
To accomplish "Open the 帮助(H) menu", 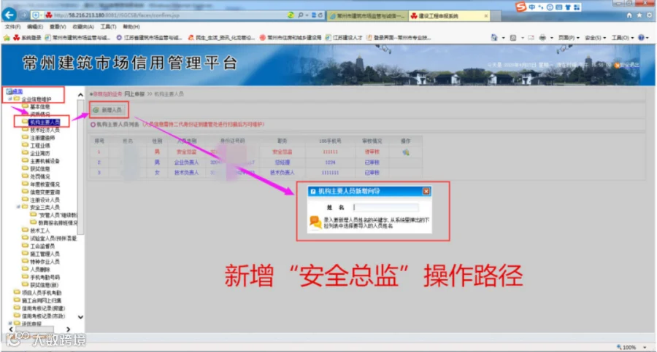I will tap(131, 27).
